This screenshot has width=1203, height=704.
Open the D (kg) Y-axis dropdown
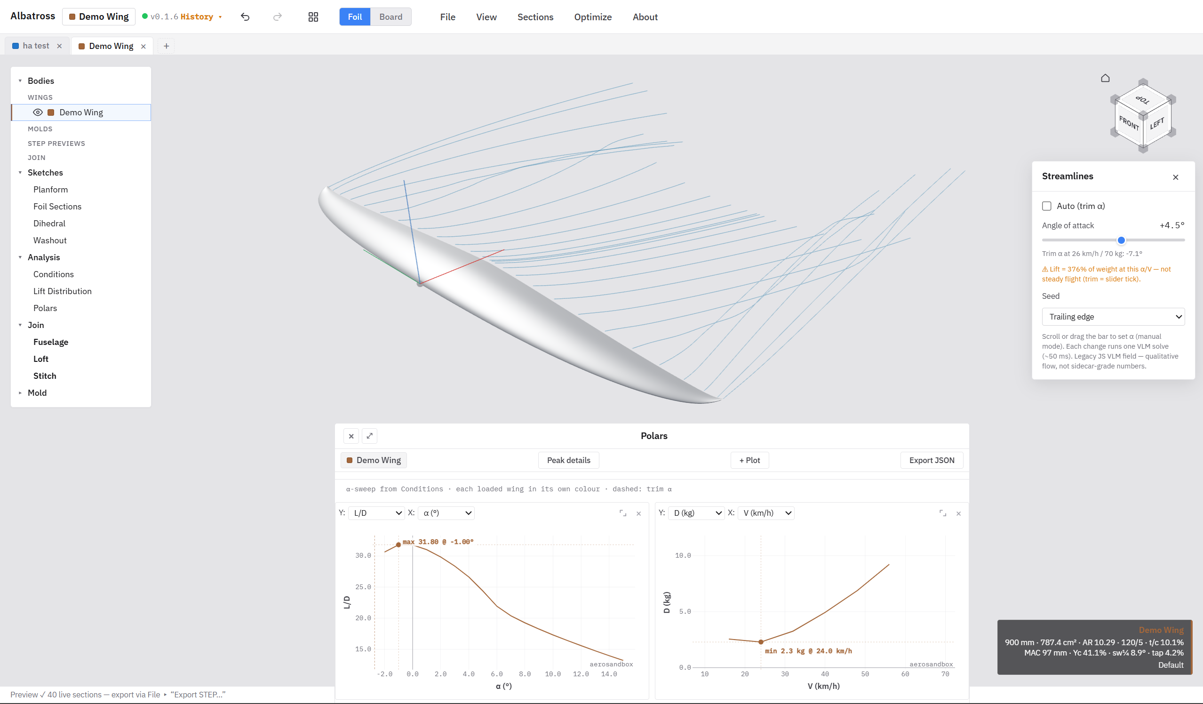tap(696, 513)
